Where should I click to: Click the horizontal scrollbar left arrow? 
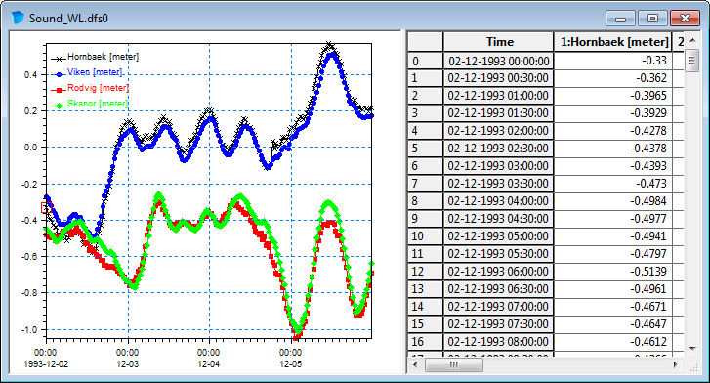tap(415, 364)
